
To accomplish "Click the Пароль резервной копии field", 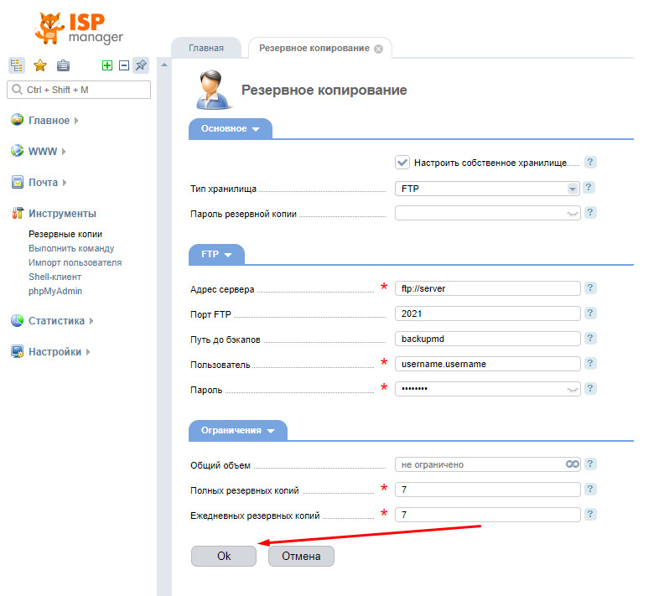I will 487,213.
